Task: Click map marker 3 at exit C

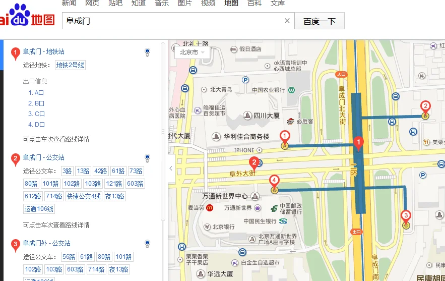Action: [406, 217]
